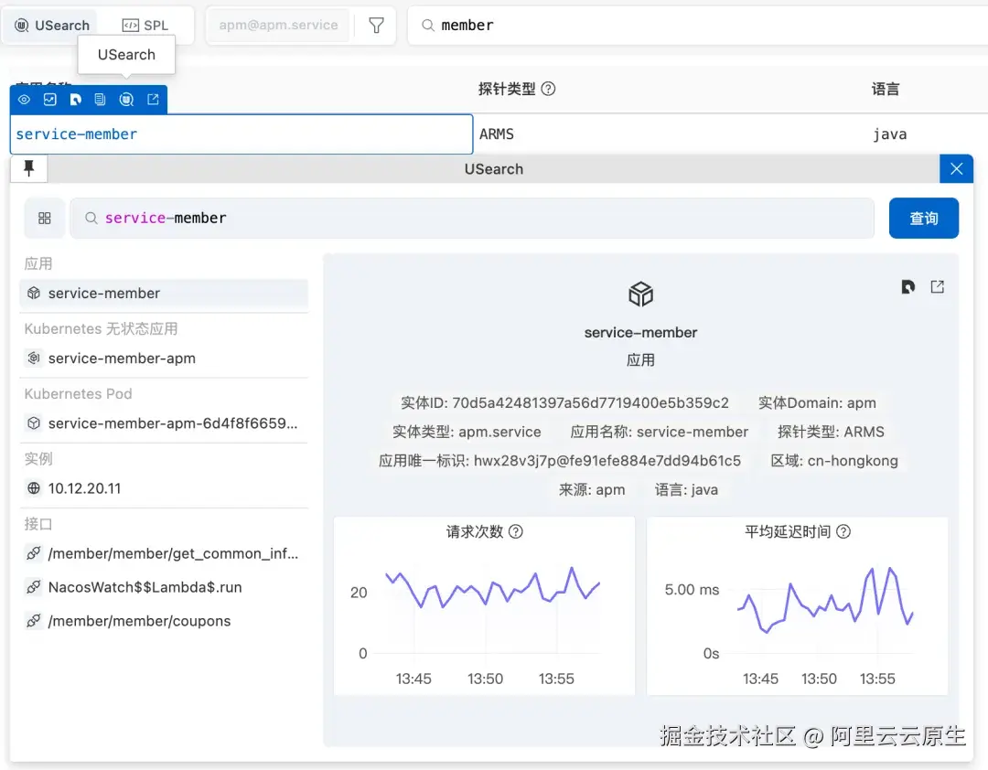This screenshot has height=770, width=988.
Task: Switch to the SPL mode tab
Action: pos(145,26)
